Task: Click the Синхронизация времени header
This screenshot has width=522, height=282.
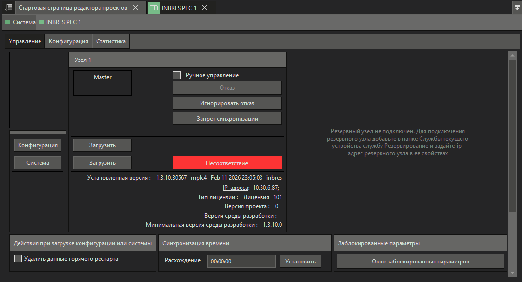Action: [x=245, y=243]
